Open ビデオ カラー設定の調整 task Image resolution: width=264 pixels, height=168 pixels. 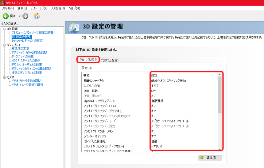[x=26, y=81]
